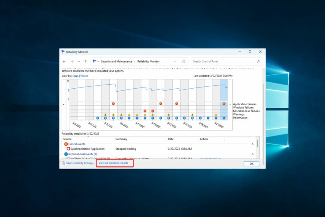Select information icon on 3/14/2023

click(161, 118)
